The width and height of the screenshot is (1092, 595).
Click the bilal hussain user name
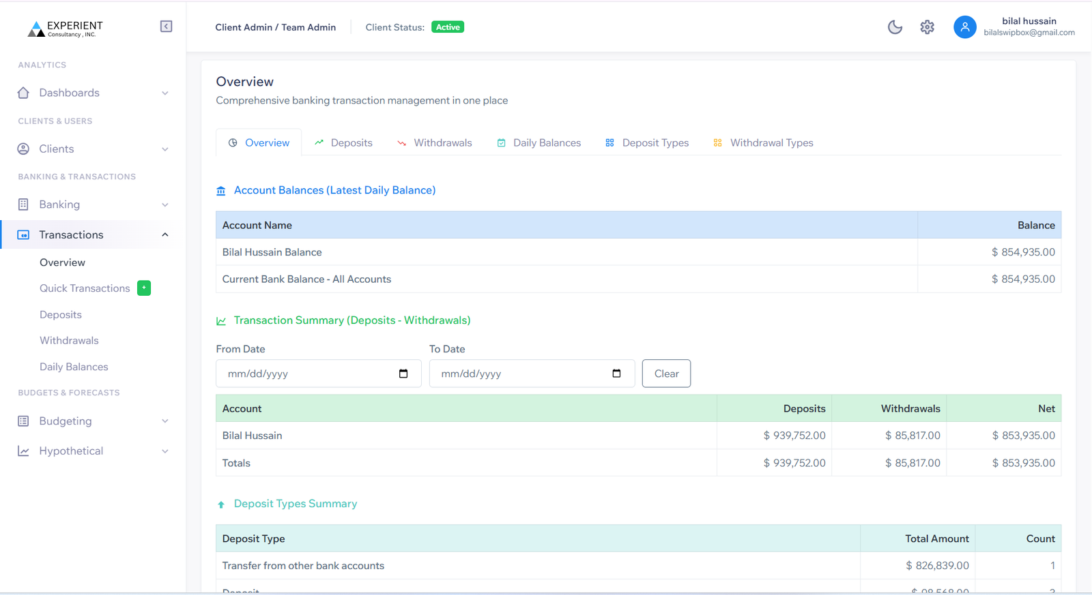click(x=1029, y=21)
